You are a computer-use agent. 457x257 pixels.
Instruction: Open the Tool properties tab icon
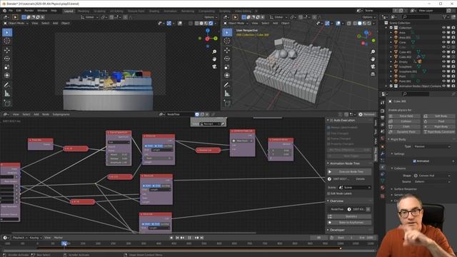pos(383,103)
